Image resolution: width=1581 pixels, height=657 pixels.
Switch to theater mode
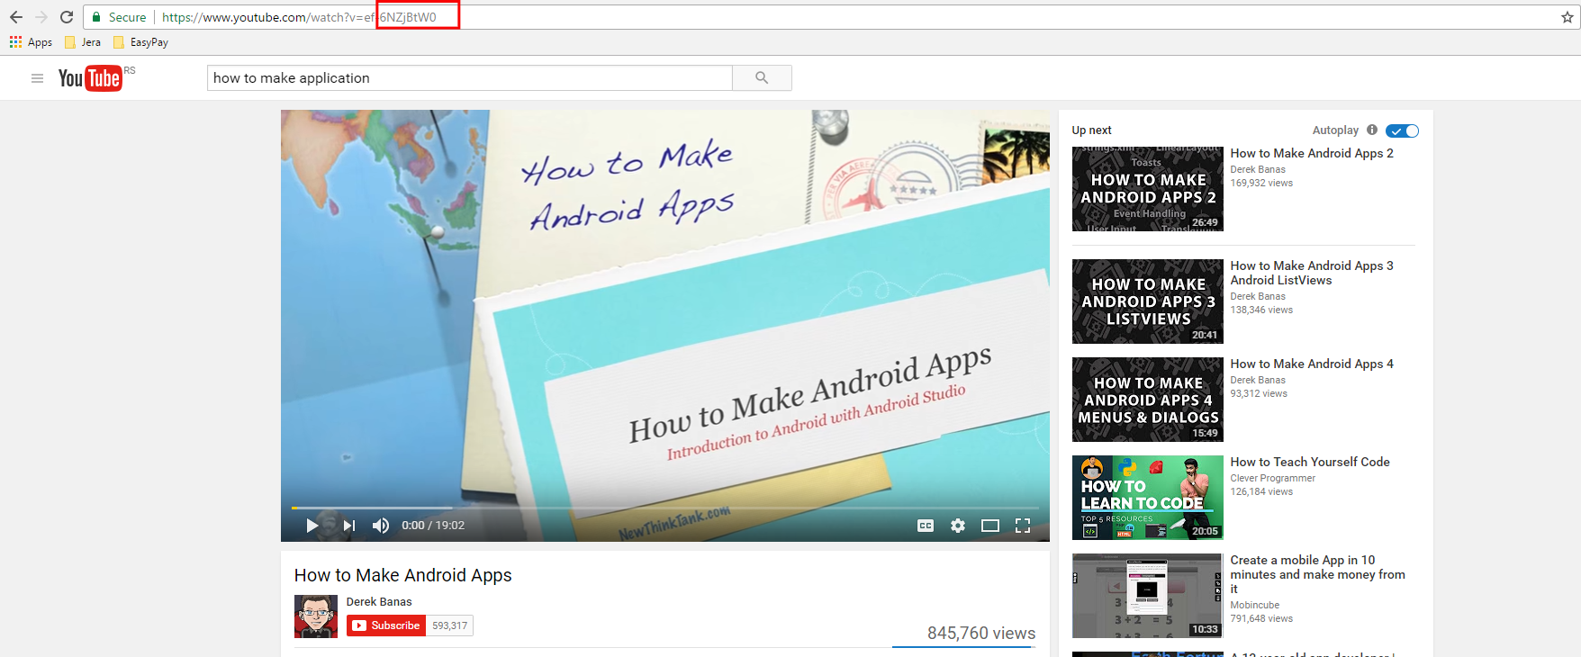click(x=990, y=526)
